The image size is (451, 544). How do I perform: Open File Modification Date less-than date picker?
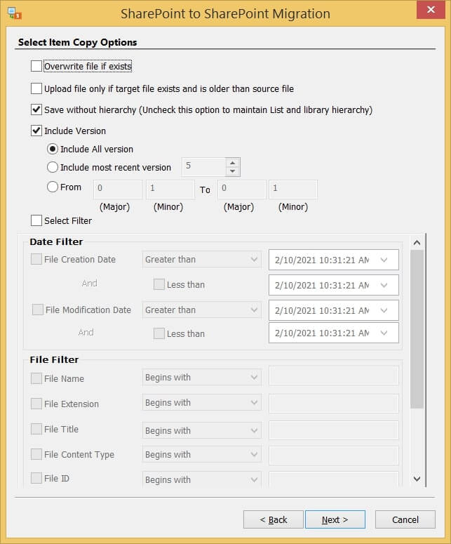click(333, 333)
